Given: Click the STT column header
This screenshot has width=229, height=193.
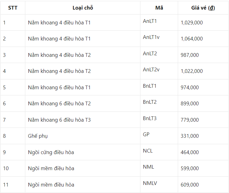Looking at the screenshot, I should [13, 8].
